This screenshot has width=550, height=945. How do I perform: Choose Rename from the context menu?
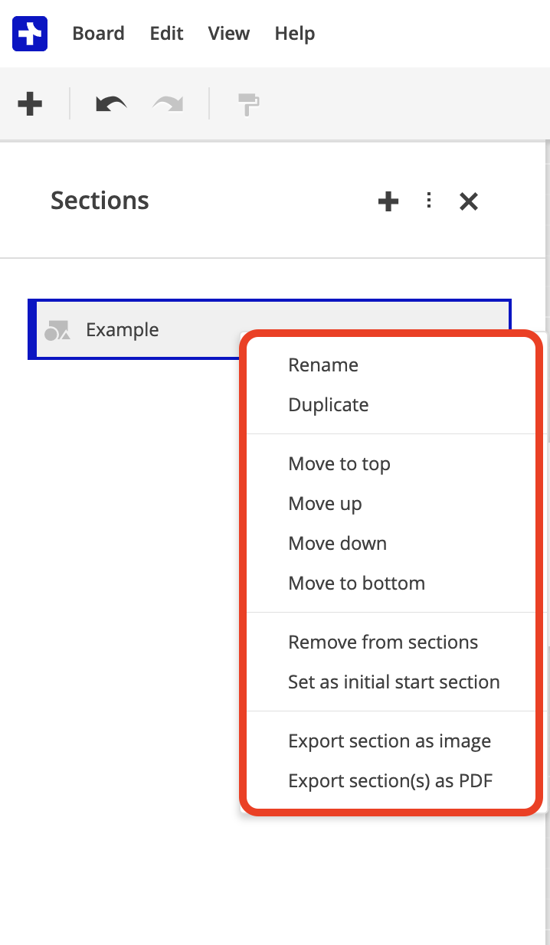coord(323,365)
